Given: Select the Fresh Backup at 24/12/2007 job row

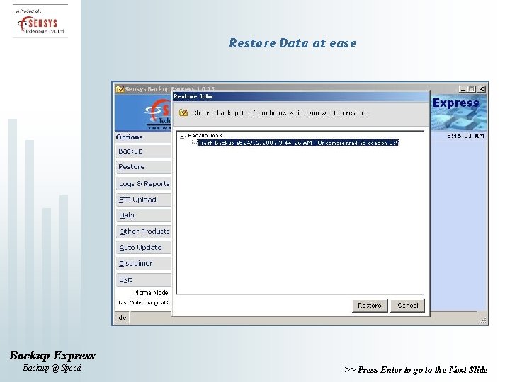Looking at the screenshot, I should point(297,143).
